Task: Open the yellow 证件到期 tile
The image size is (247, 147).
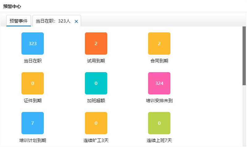Action: pyautogui.click(x=32, y=83)
